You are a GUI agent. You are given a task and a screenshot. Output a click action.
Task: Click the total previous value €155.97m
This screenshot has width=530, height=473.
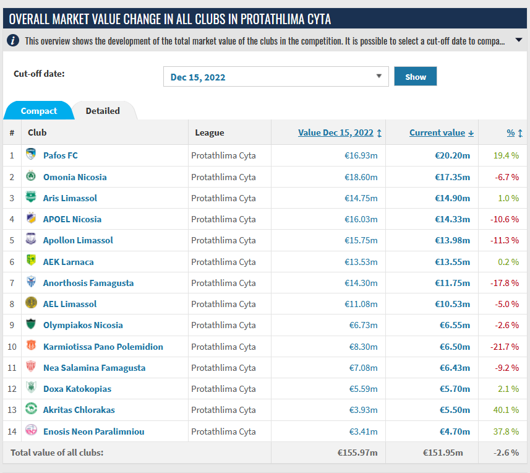point(357,453)
